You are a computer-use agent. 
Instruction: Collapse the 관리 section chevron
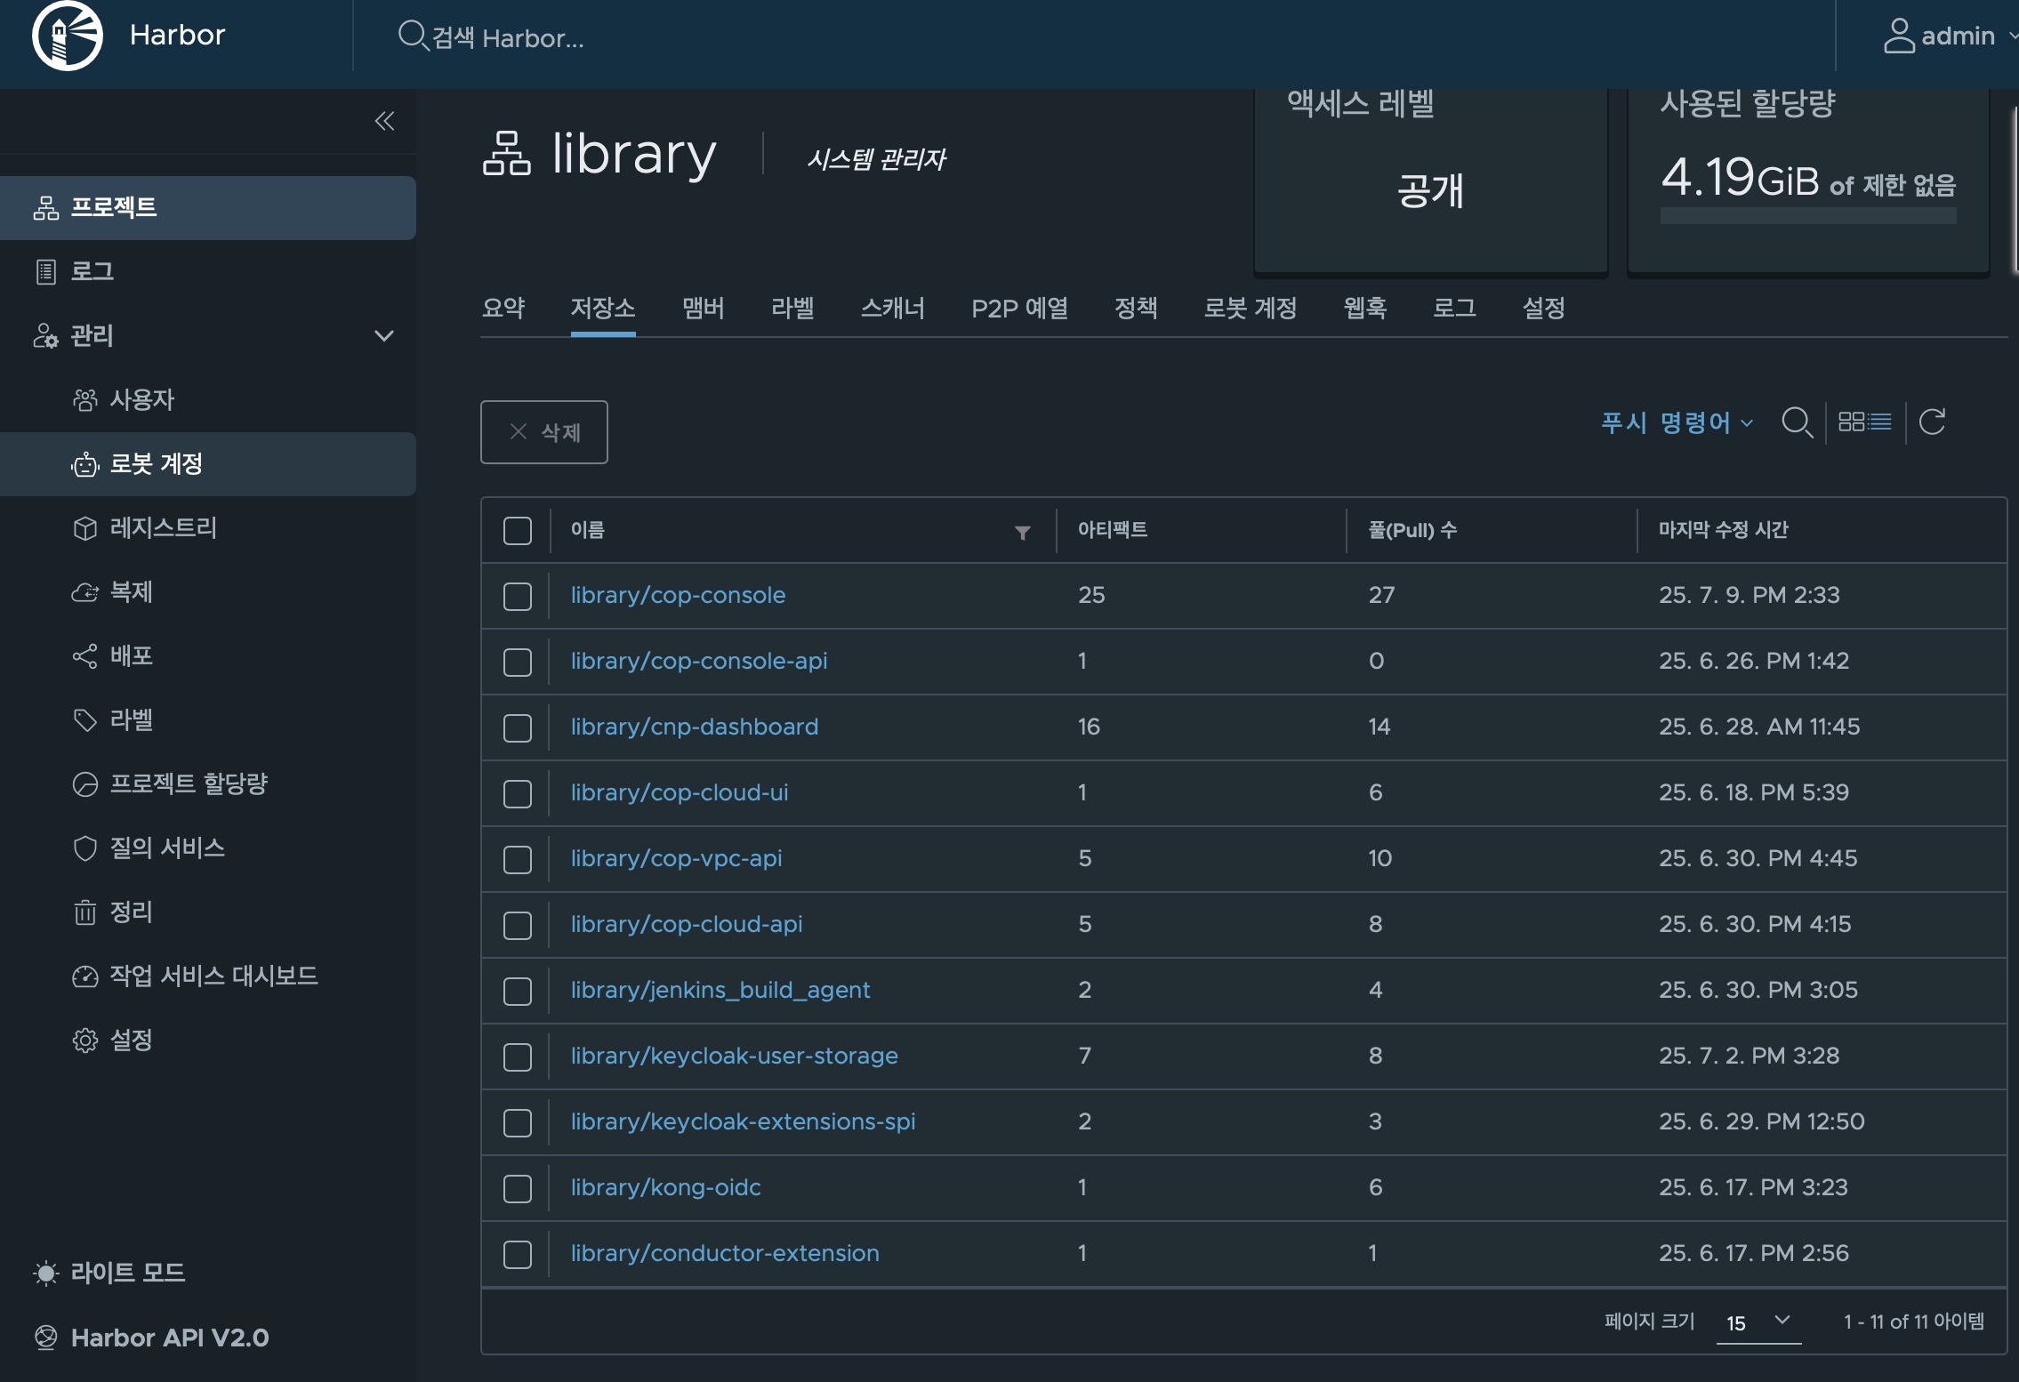tap(384, 336)
